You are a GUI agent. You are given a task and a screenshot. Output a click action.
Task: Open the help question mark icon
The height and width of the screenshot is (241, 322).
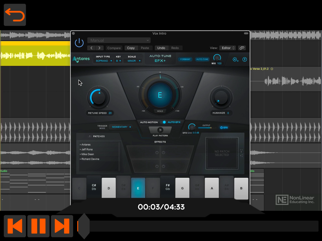coord(245,59)
